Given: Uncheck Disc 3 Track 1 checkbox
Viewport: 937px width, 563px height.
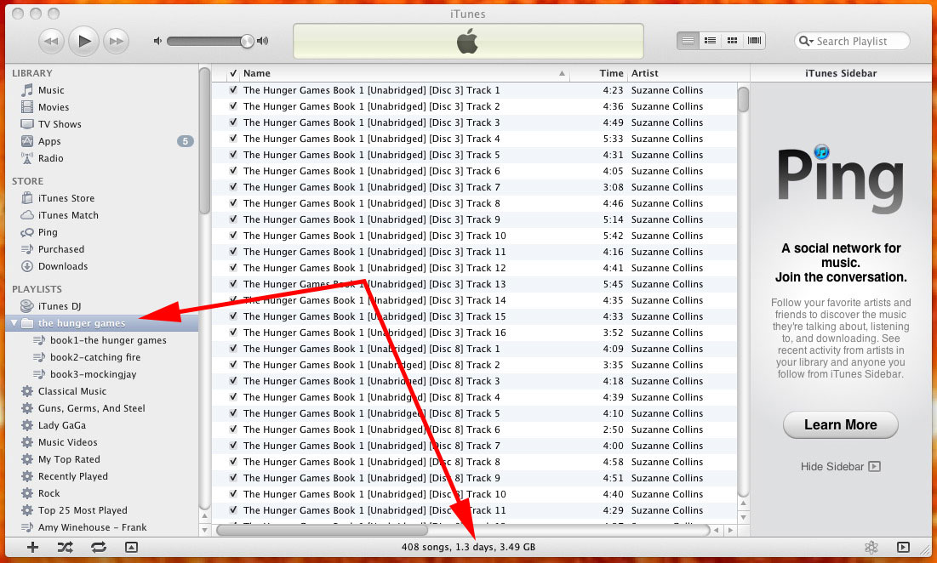Looking at the screenshot, I should (233, 90).
